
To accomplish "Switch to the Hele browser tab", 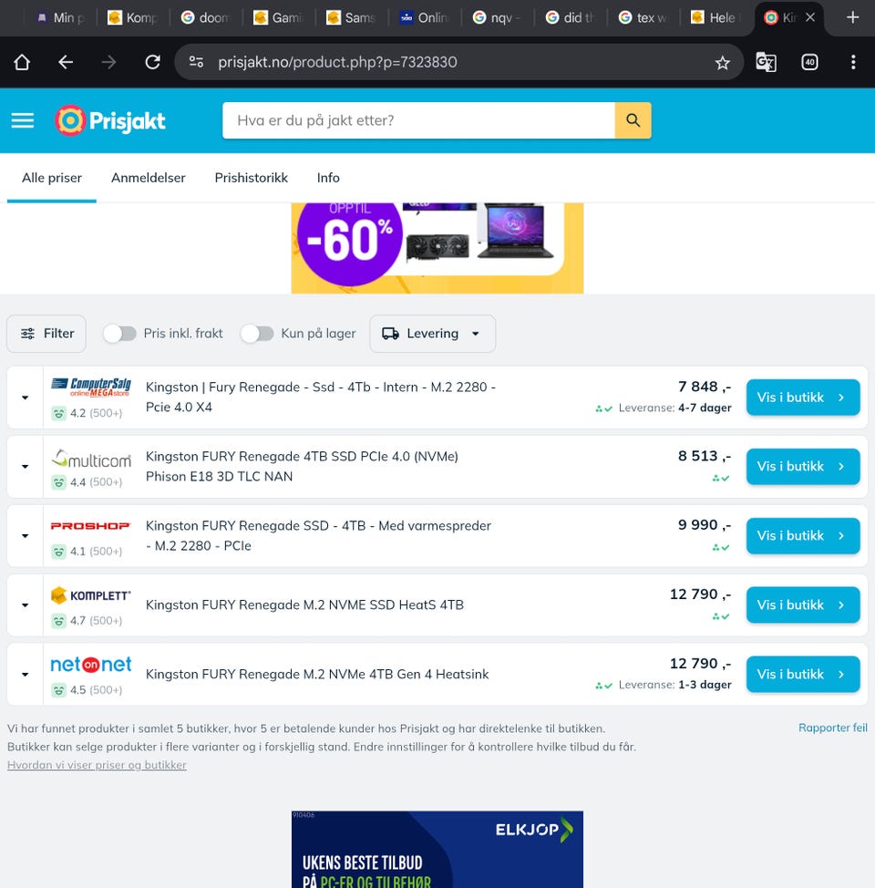I will [x=716, y=17].
